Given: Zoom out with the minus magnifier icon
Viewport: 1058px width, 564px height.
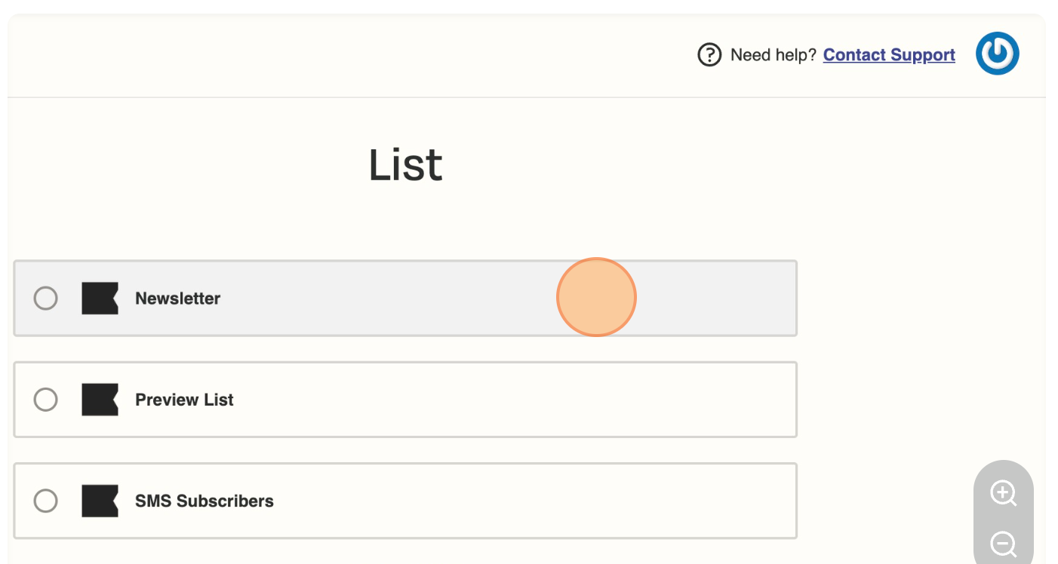Looking at the screenshot, I should (x=1003, y=544).
